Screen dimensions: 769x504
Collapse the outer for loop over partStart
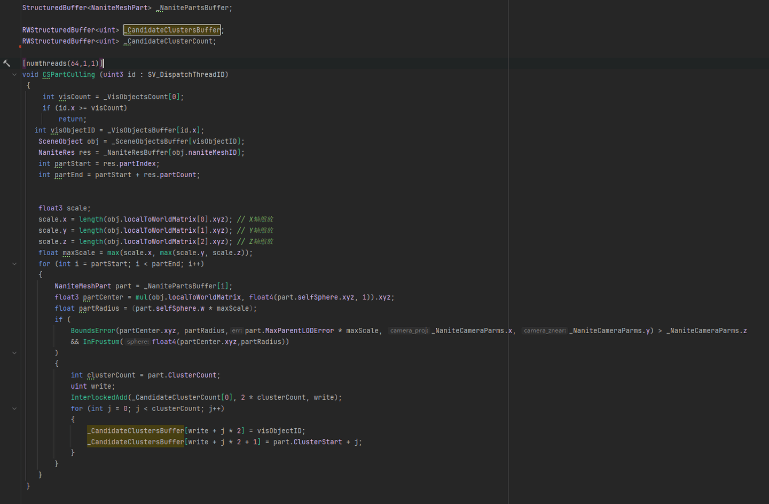[x=14, y=264]
